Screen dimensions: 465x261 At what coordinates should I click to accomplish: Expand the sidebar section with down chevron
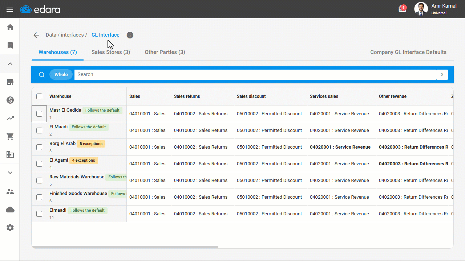(10, 173)
